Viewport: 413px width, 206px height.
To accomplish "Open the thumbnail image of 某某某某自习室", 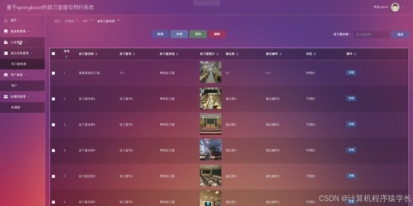I will (211, 72).
